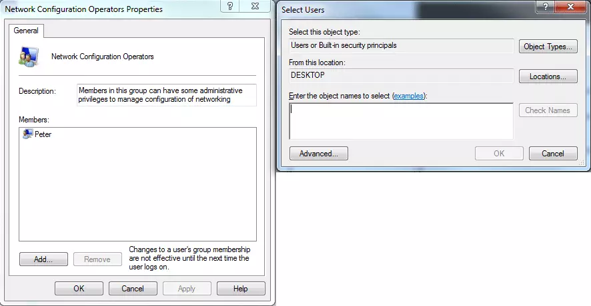Click the Network Configuration Operators group icon
The image size is (591, 306).
point(29,57)
